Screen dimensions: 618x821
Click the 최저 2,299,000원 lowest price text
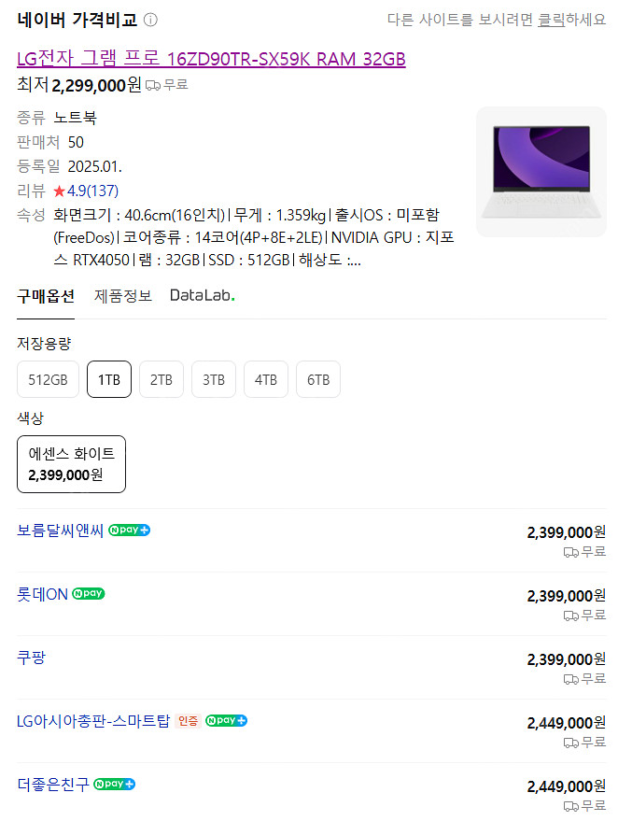point(79,85)
